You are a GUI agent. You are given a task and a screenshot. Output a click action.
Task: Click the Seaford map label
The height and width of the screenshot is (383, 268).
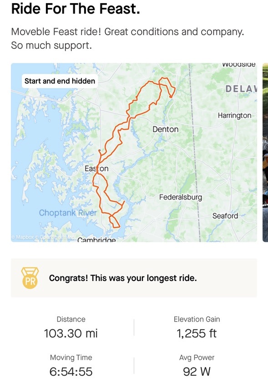[225, 216]
